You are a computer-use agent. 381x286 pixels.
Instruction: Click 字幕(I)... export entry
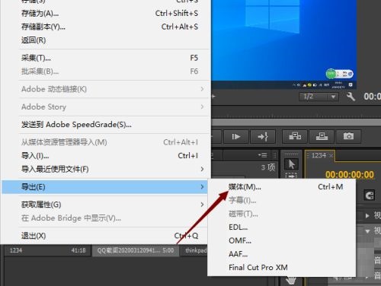281,200
